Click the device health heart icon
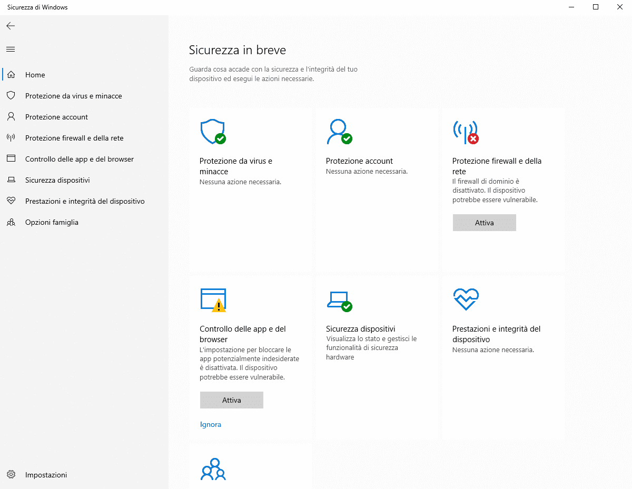The width and height of the screenshot is (632, 489). point(466,300)
